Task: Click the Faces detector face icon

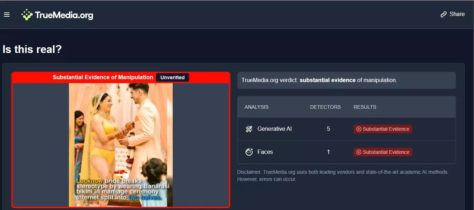Action: pyautogui.click(x=249, y=152)
